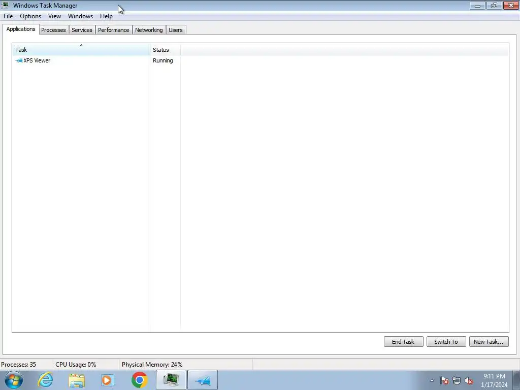Switch to the Processes tab
The height and width of the screenshot is (390, 520).
[53, 30]
